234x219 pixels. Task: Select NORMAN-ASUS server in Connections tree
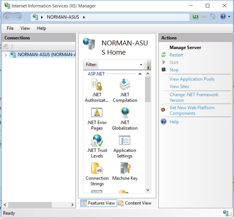pyautogui.click(x=43, y=55)
